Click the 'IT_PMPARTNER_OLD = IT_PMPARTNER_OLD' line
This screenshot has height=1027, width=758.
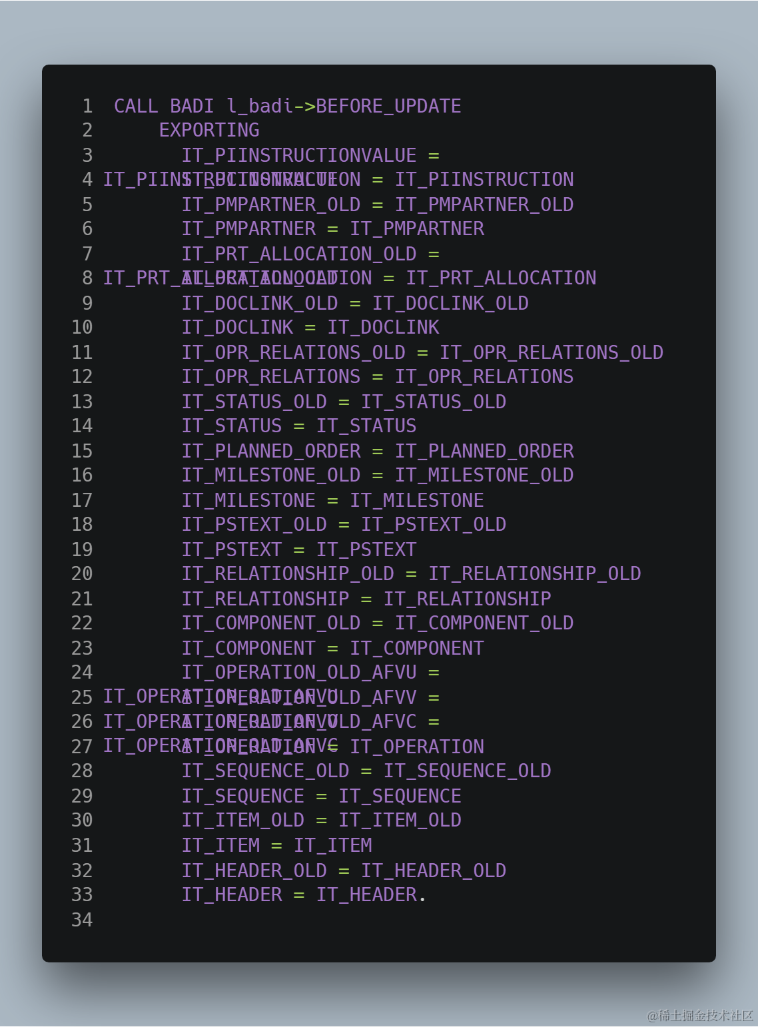(x=378, y=204)
